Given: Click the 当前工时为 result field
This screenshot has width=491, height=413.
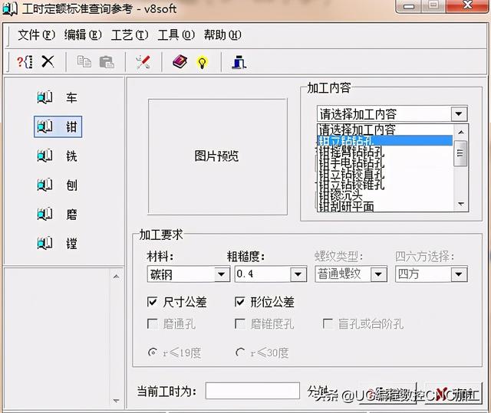Looking at the screenshot, I should click(252, 391).
